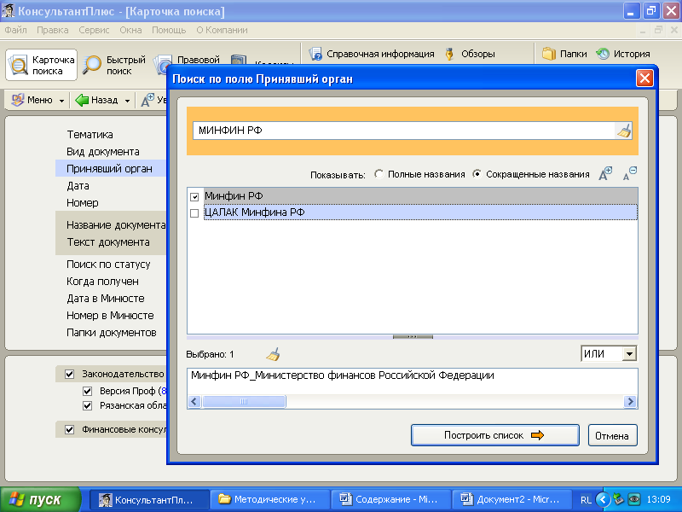Select Полные названия radio button
This screenshot has width=682, height=512.
379,174
